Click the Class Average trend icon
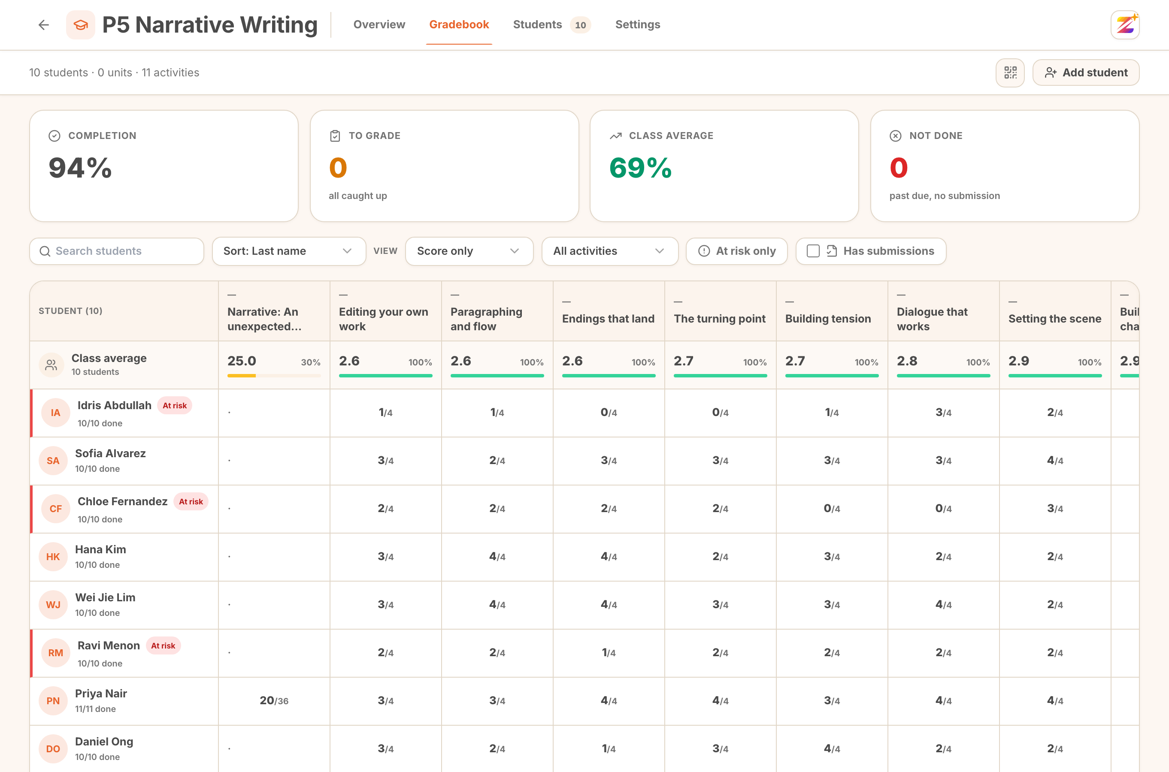 615,136
